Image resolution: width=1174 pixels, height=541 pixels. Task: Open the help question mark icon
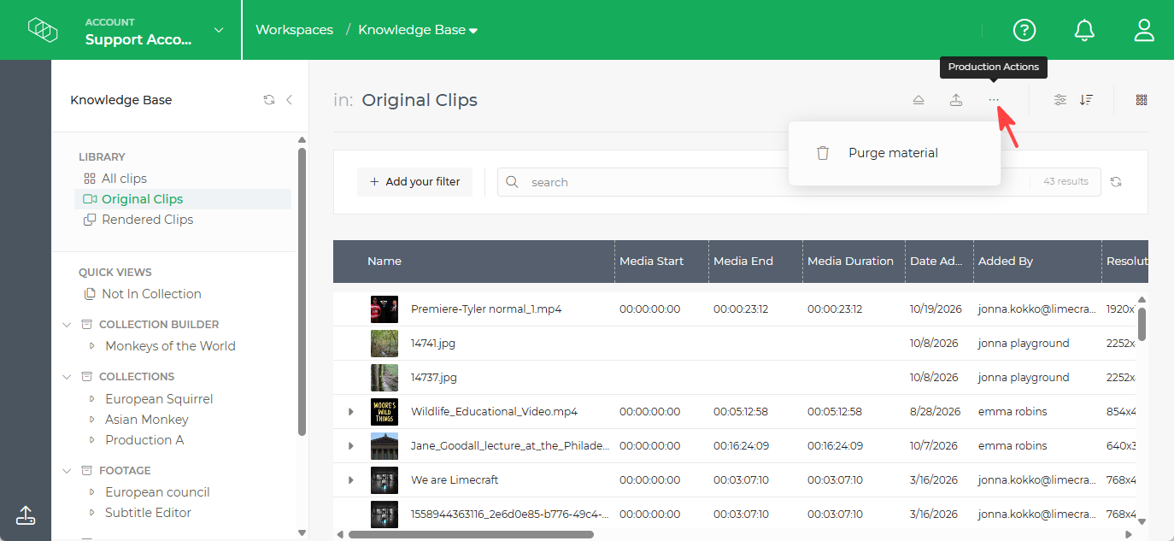pyautogui.click(x=1024, y=30)
